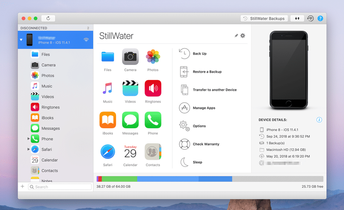Click Check Warranty action
This screenshot has width=344, height=210.
click(x=199, y=144)
